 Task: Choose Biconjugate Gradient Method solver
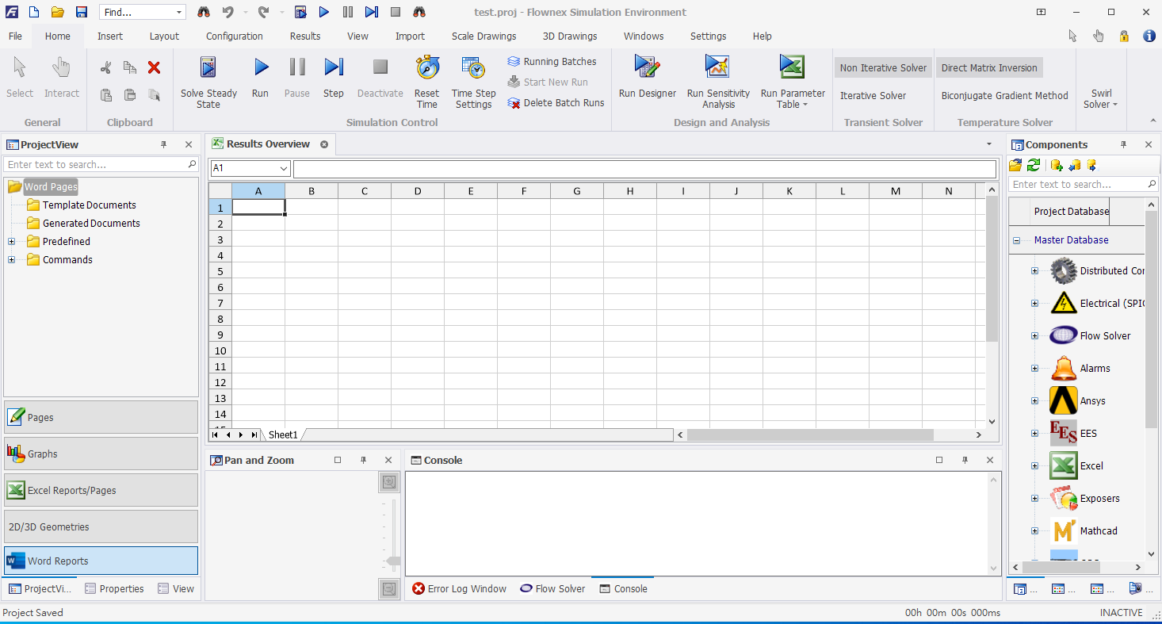click(1005, 95)
